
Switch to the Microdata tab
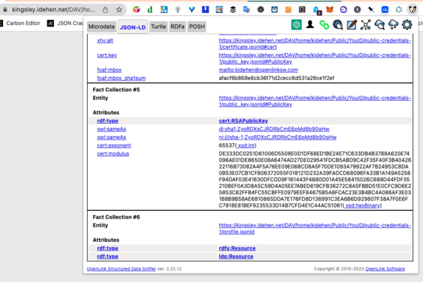101,27
